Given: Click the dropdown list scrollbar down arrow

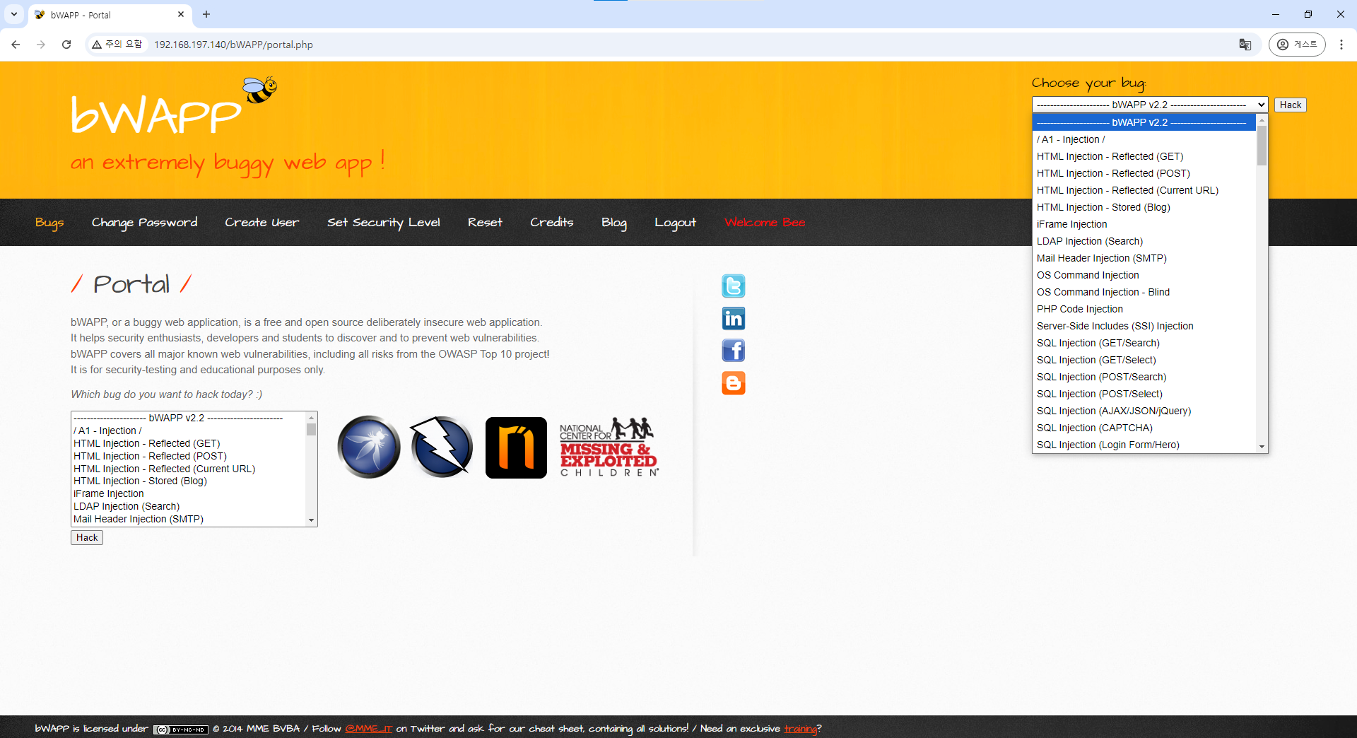Looking at the screenshot, I should [x=1262, y=447].
